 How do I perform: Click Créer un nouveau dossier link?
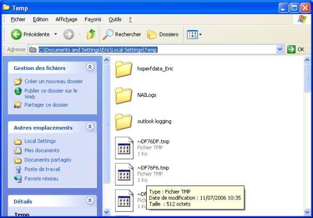pyautogui.click(x=54, y=81)
